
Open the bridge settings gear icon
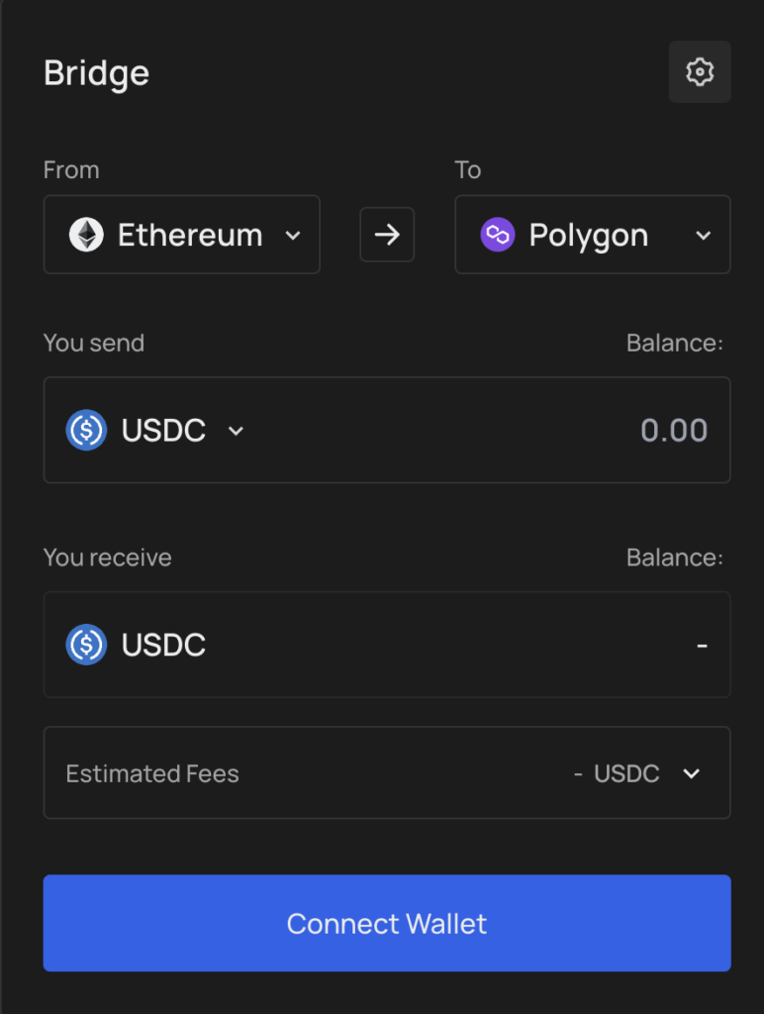click(x=700, y=71)
